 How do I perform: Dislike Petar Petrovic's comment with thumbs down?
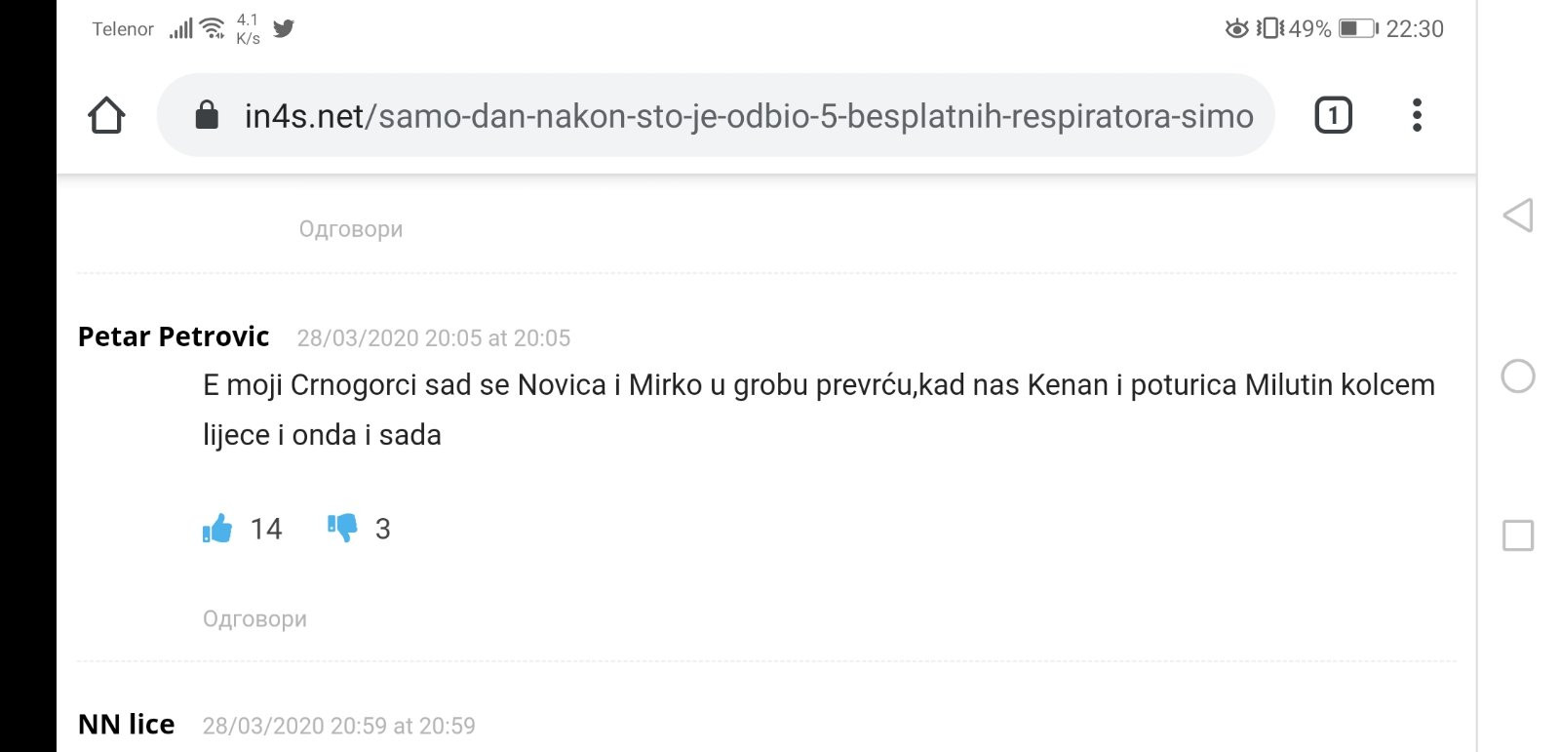point(342,529)
